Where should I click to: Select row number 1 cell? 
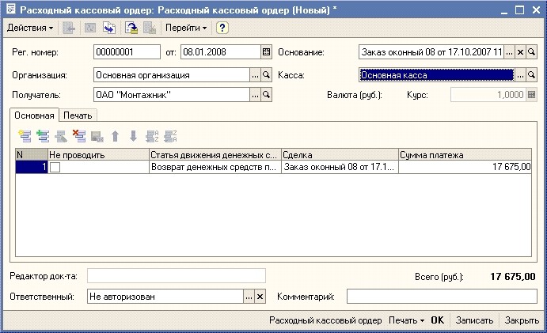pos(32,167)
